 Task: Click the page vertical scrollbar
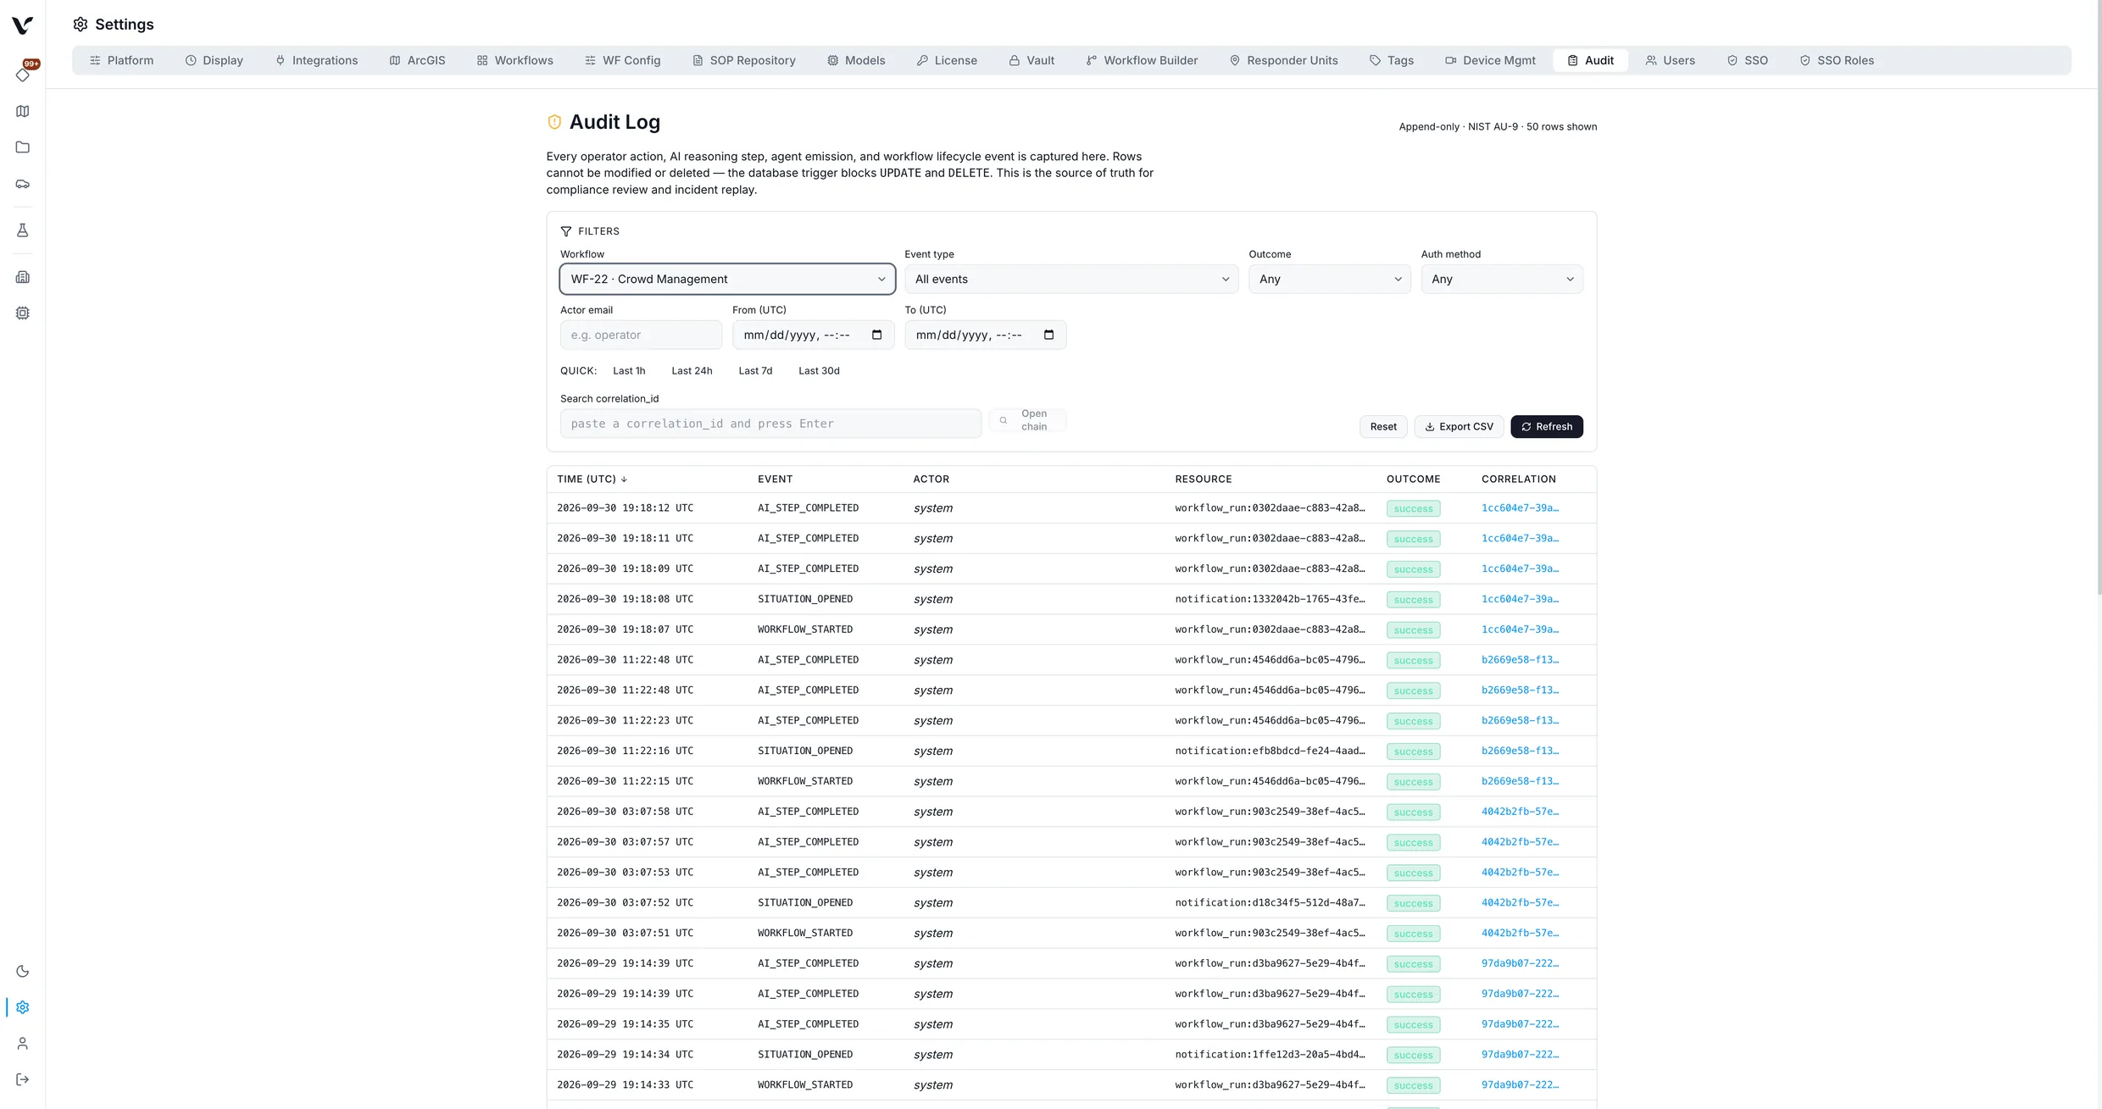click(2099, 297)
